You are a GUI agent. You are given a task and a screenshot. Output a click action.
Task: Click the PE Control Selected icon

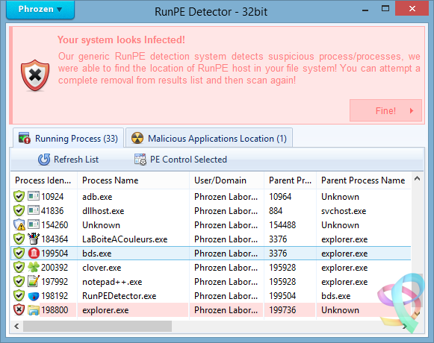coord(140,160)
